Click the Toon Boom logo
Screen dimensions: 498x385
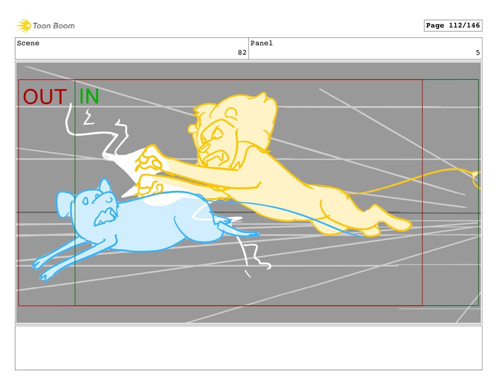point(46,26)
